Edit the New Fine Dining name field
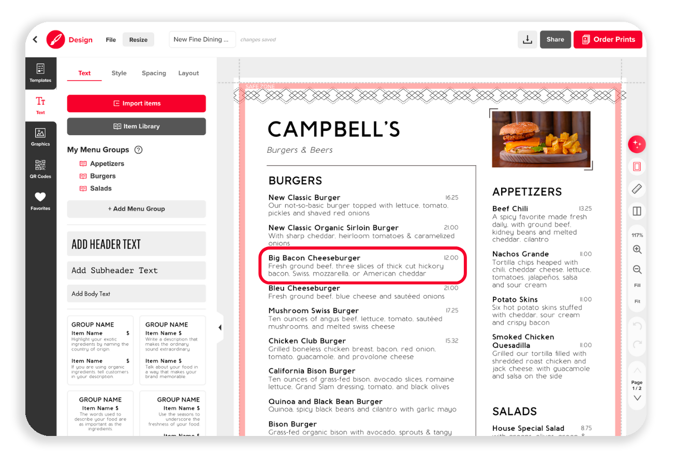Image resolution: width=673 pixels, height=466 pixels. click(x=202, y=39)
